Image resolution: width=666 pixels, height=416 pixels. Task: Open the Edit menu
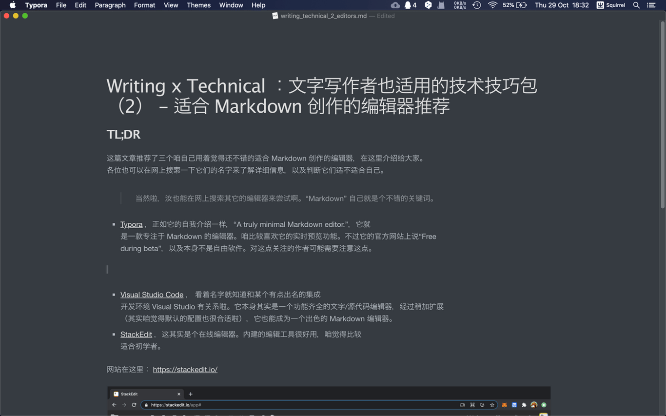coord(80,5)
